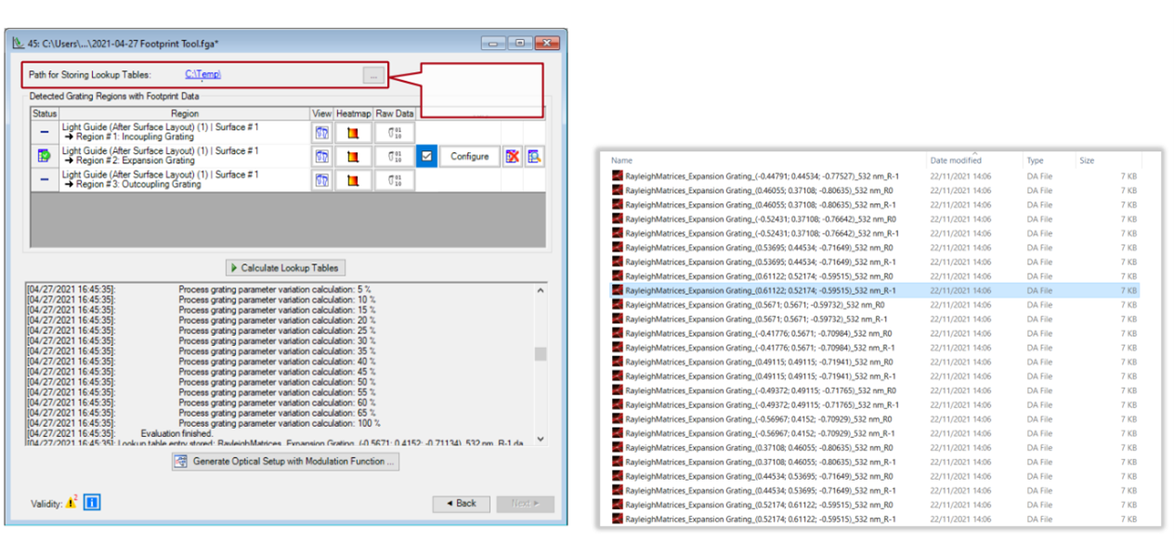Click 'Path for Storing Lookup Tables' label
Viewport: 1174px width, 539px height.
point(89,74)
